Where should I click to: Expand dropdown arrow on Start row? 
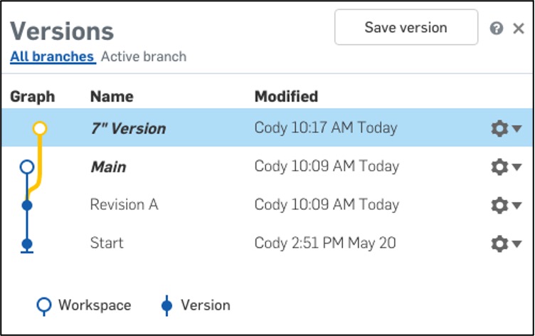517,243
